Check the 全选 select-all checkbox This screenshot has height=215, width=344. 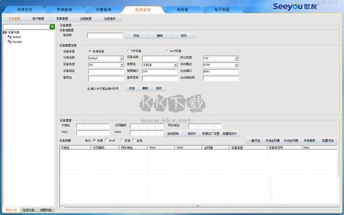point(134,140)
